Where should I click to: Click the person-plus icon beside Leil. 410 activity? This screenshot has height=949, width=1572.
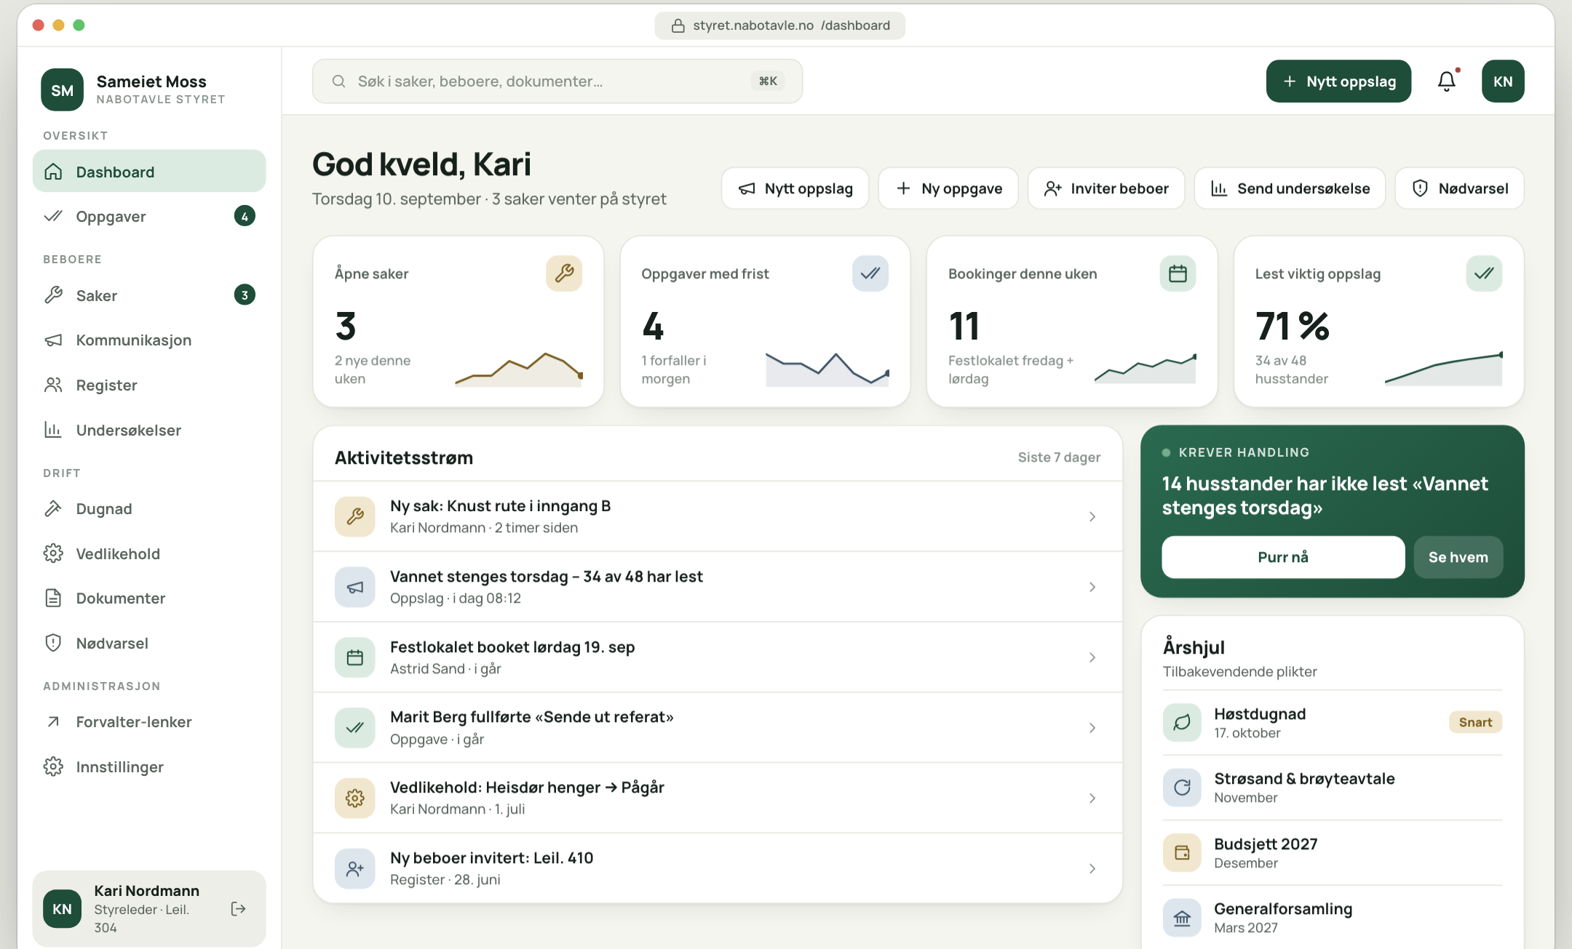click(x=355, y=868)
